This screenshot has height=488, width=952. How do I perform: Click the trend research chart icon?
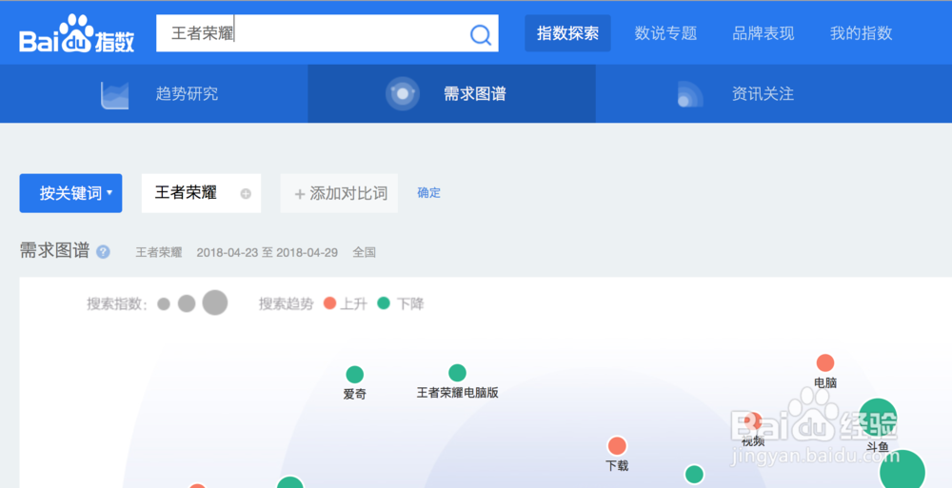pyautogui.click(x=115, y=95)
